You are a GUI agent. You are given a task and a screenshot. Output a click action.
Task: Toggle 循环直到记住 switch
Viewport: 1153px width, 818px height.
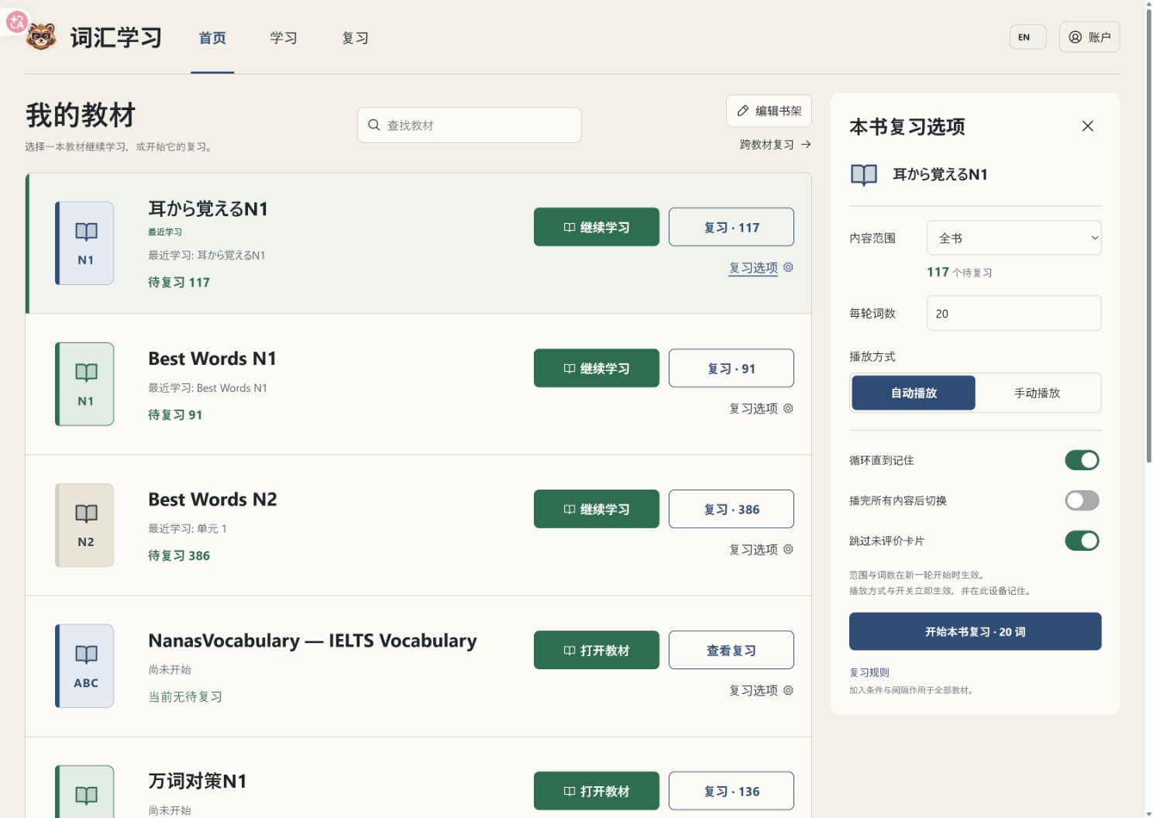coord(1082,460)
